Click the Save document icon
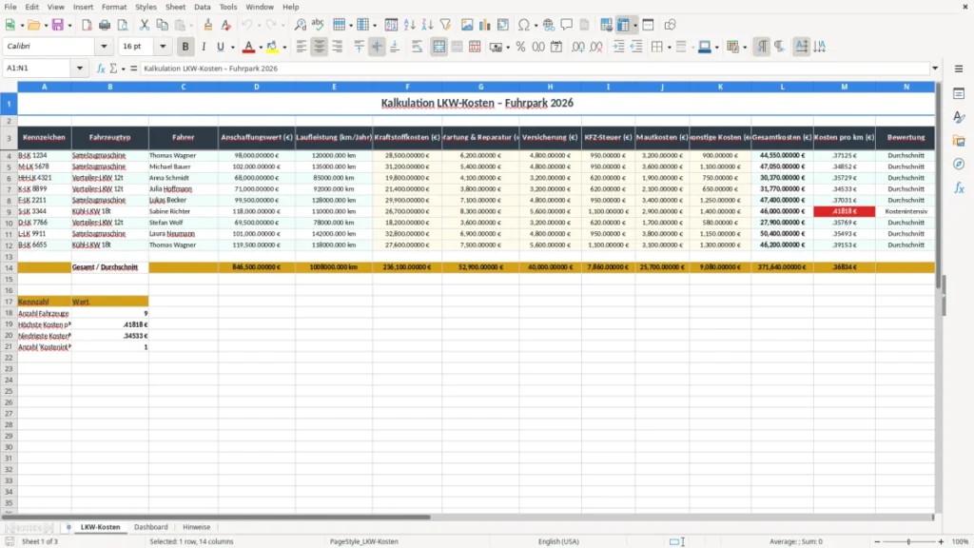Viewport: 974px width, 548px height. 58,25
